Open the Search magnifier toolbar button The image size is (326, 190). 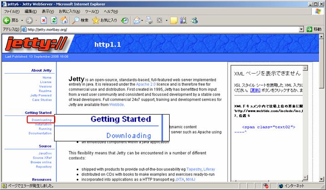coord(80,20)
